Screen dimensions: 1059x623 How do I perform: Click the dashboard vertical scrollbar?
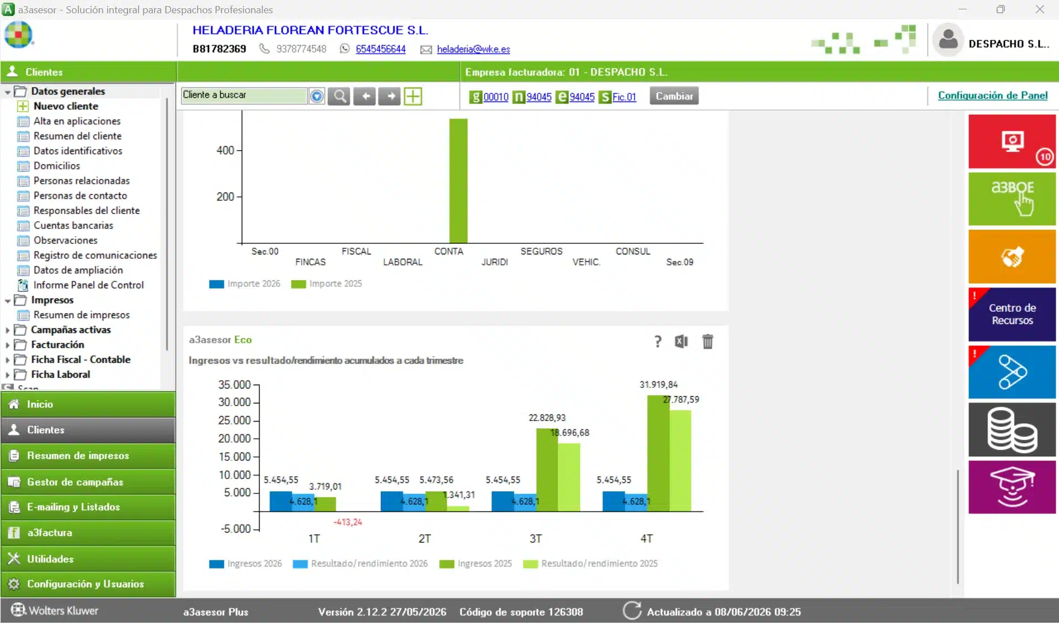click(958, 526)
